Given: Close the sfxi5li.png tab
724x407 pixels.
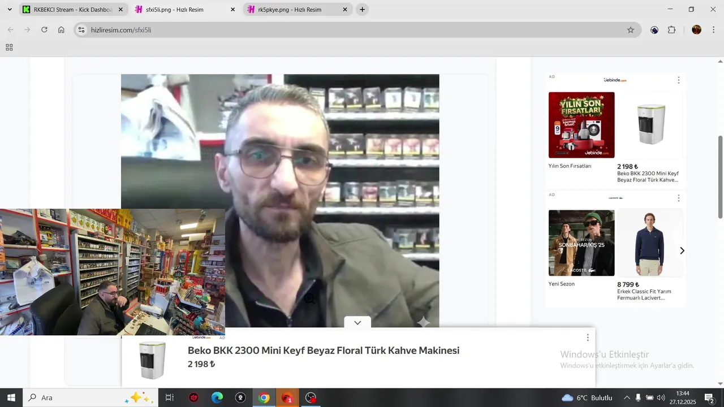Looking at the screenshot, I should click(x=233, y=10).
